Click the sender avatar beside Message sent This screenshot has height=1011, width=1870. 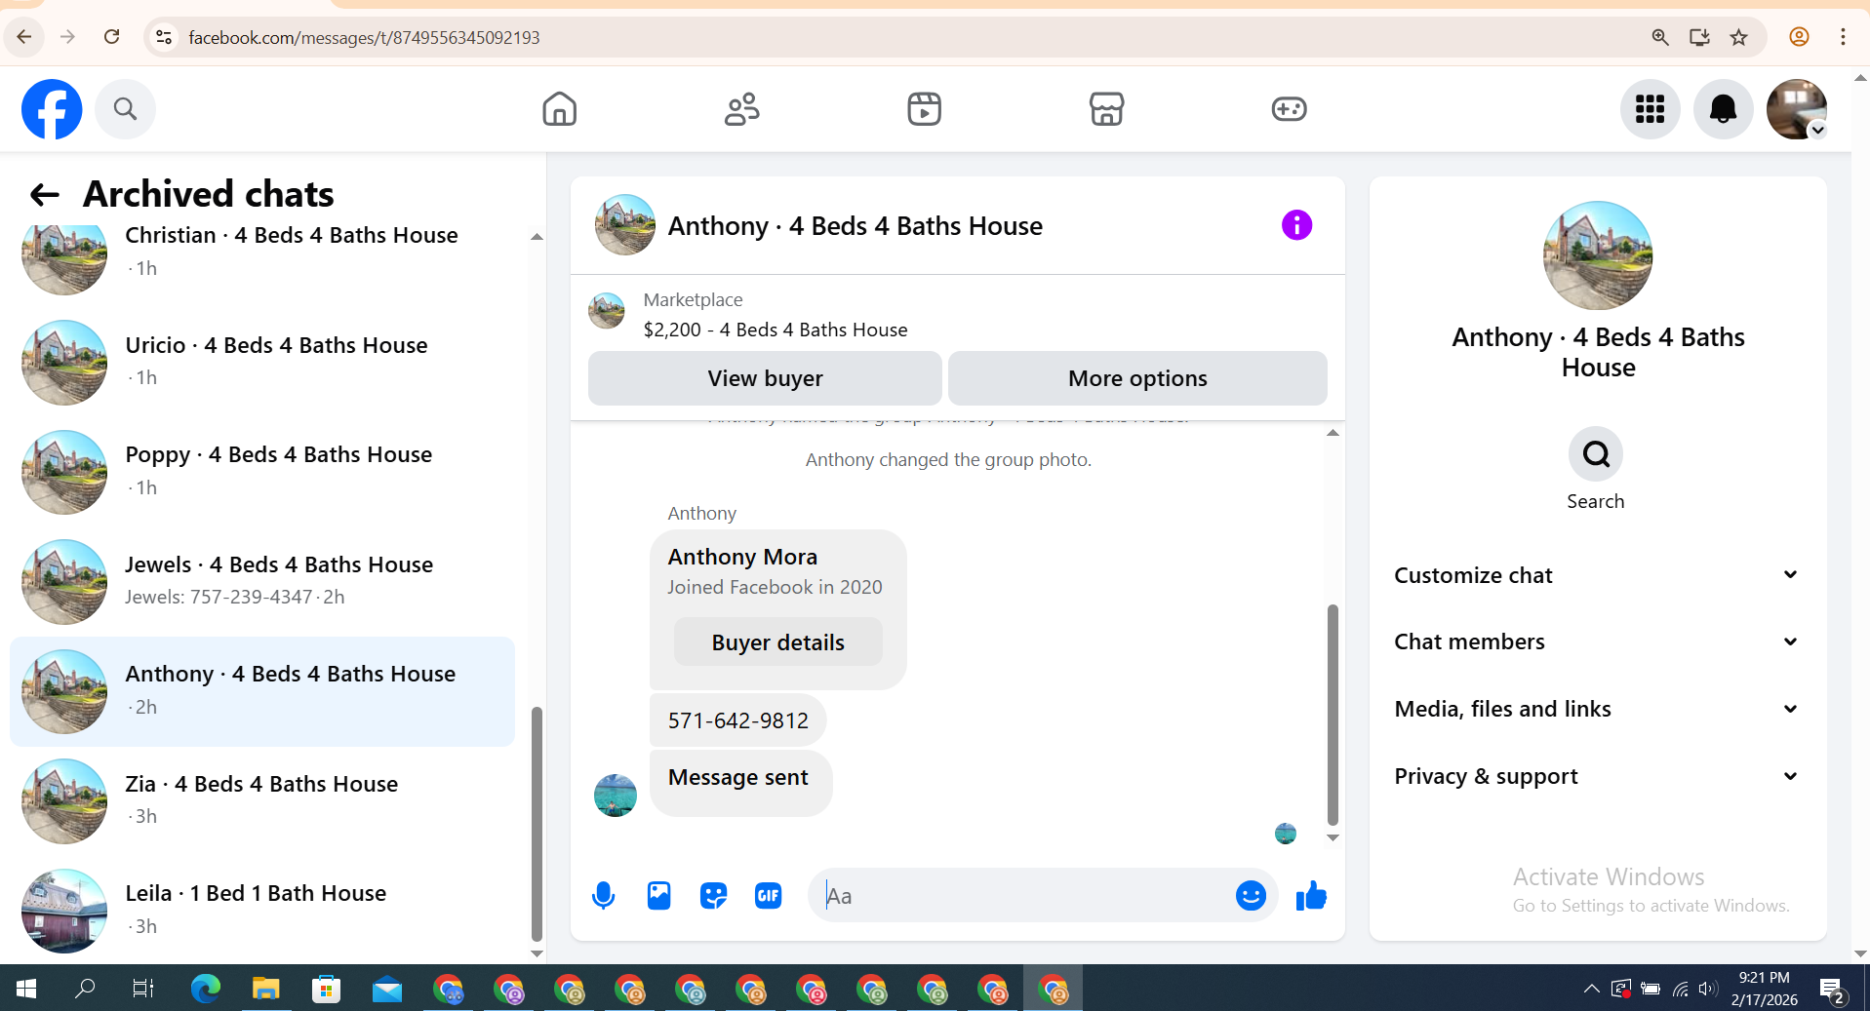[x=616, y=796]
